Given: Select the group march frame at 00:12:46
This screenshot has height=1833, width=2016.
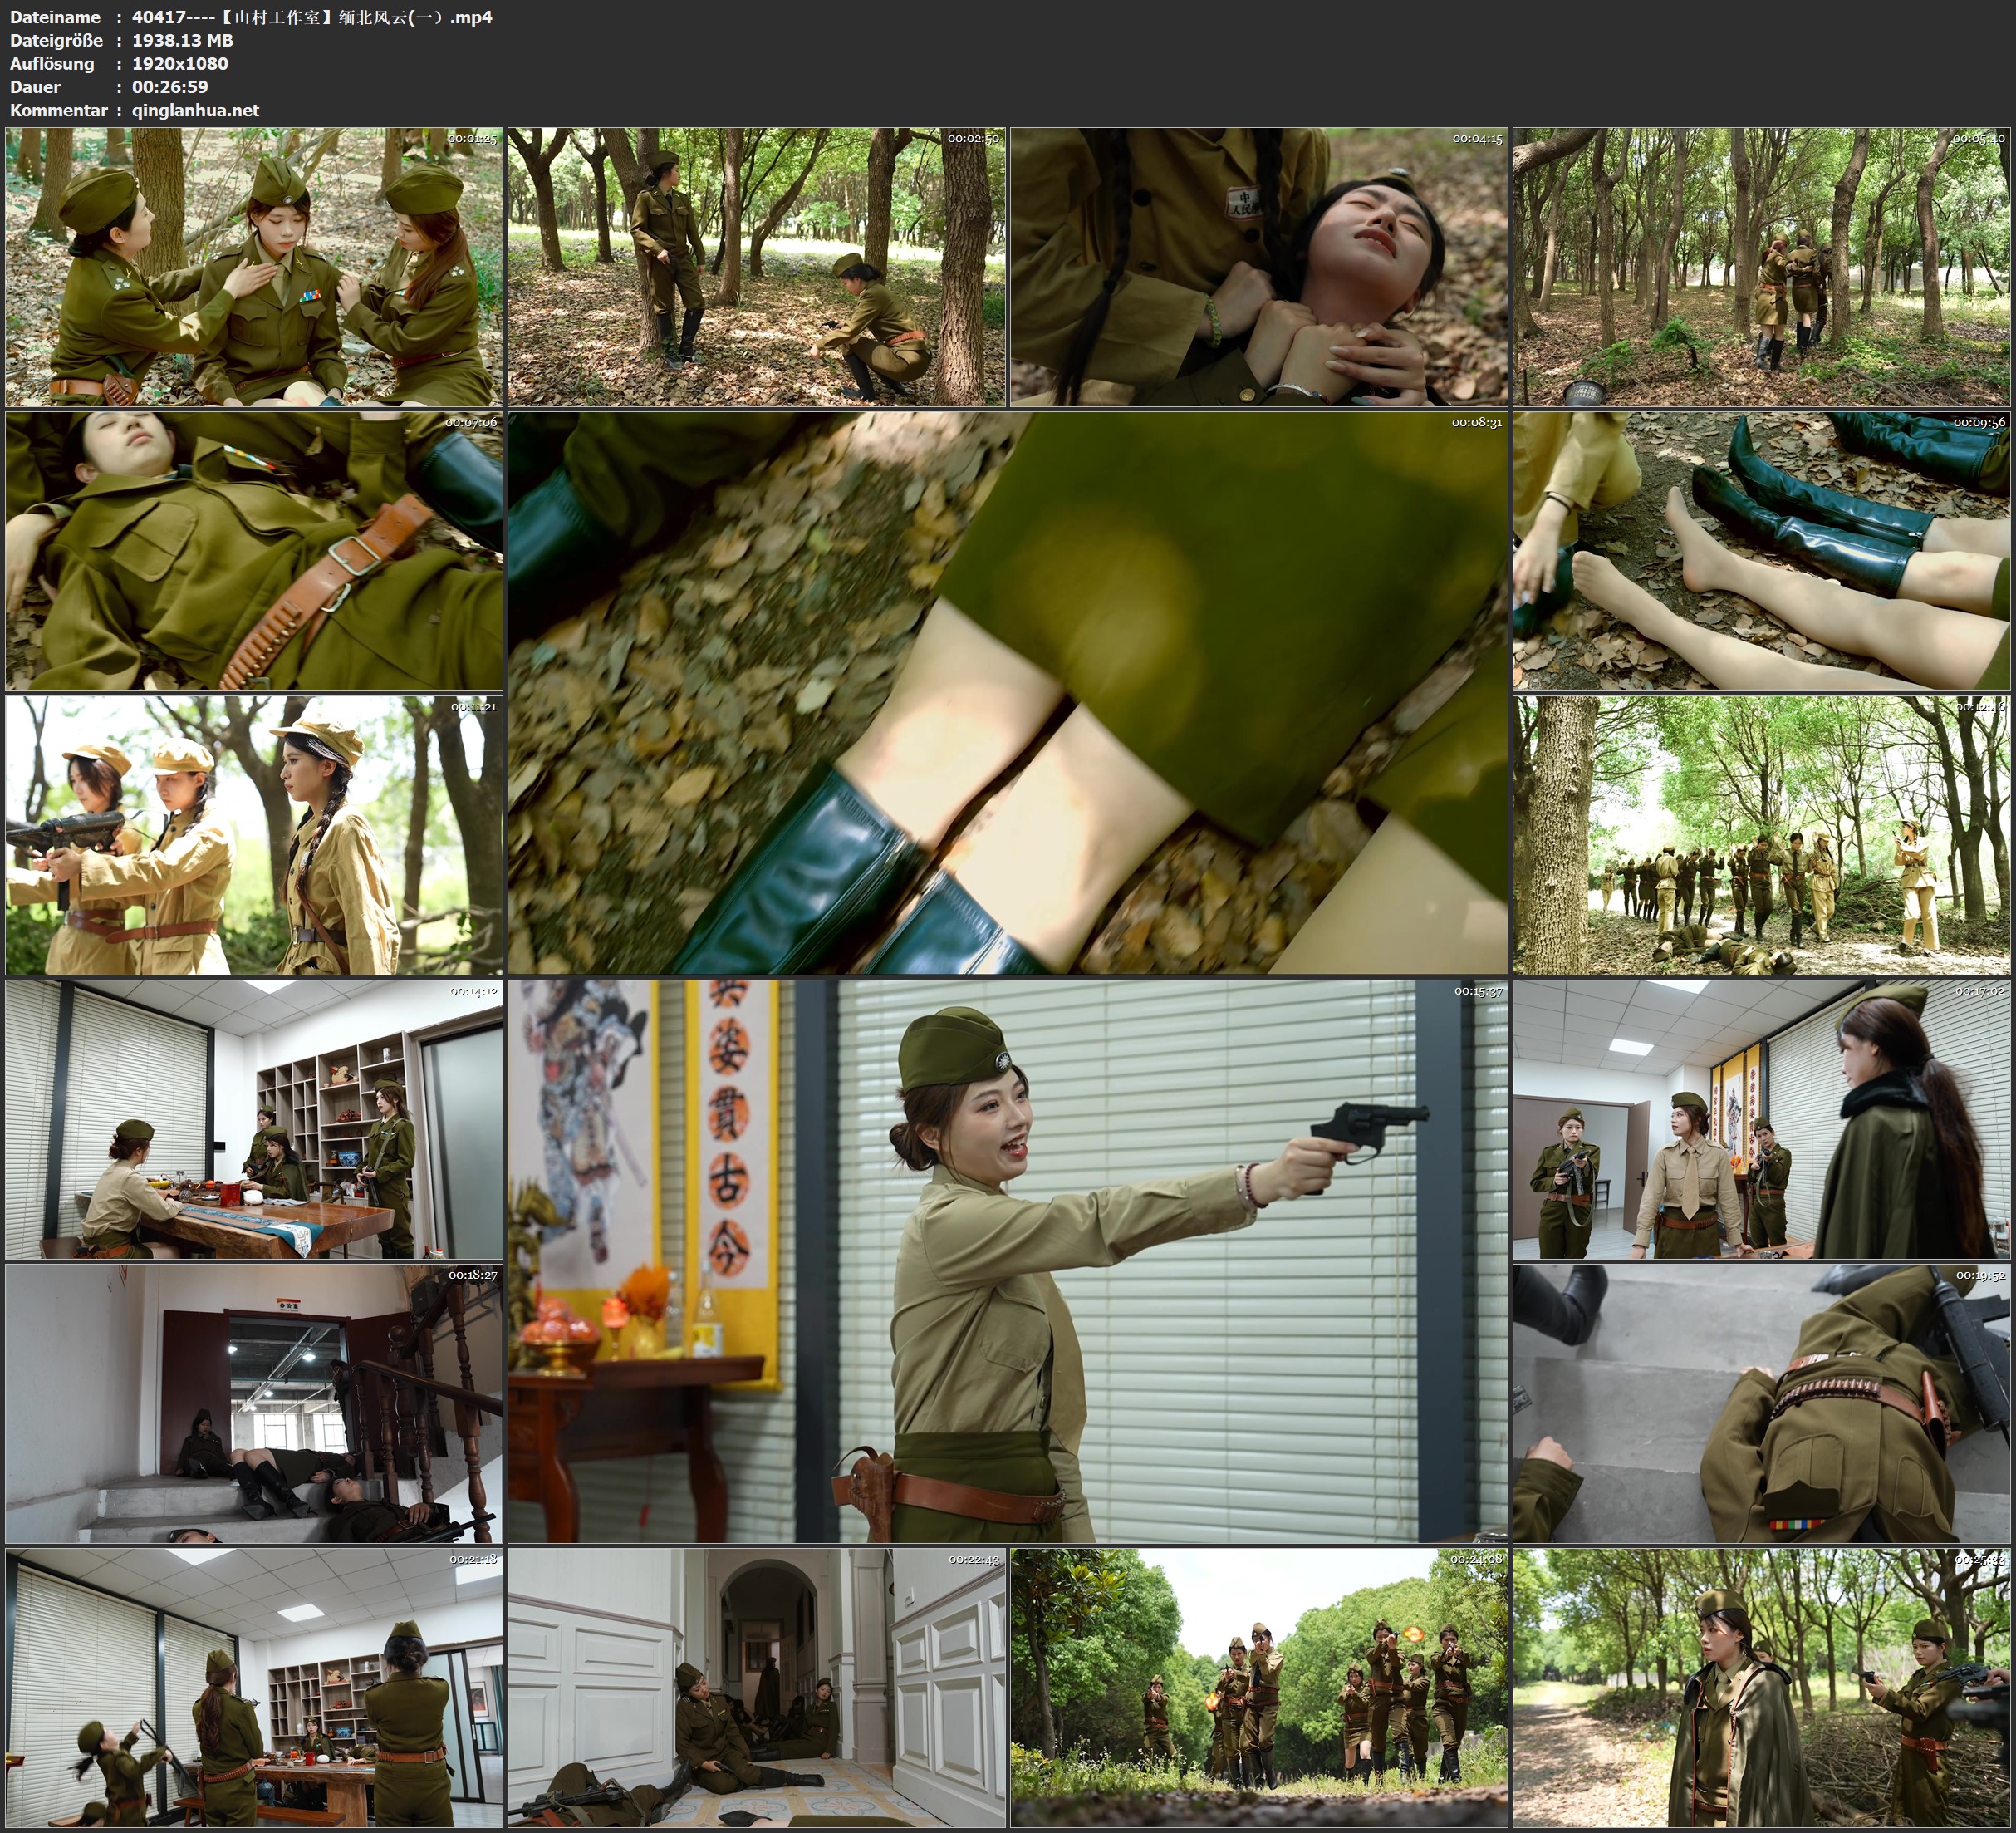Looking at the screenshot, I should coord(1762,834).
